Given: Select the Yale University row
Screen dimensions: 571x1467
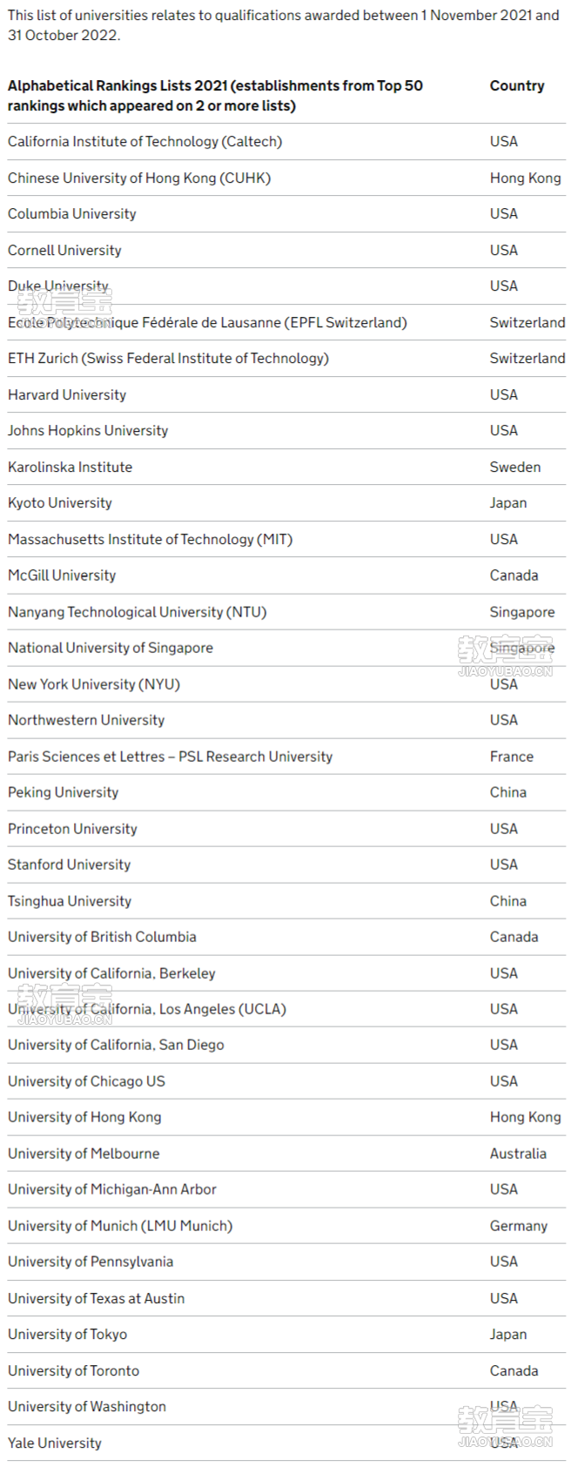Looking at the screenshot, I should coord(286,1443).
